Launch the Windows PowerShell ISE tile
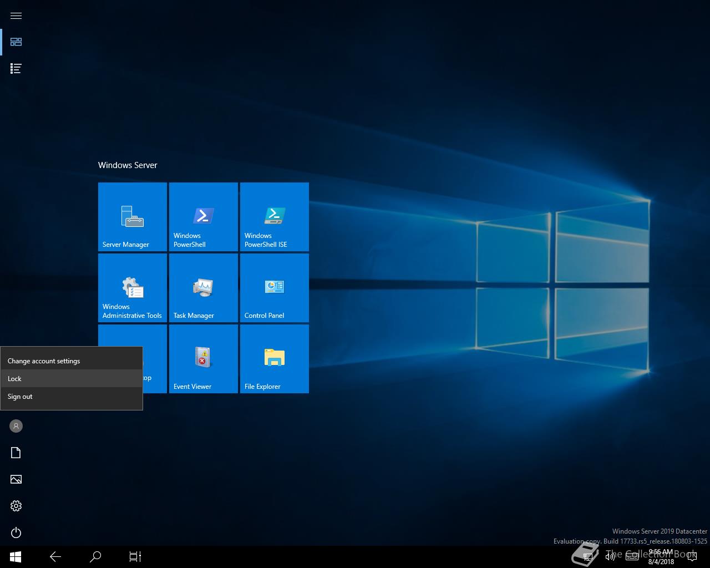 pos(275,217)
